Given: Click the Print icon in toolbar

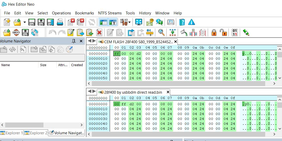Looking at the screenshot, I should (x=60, y=22).
